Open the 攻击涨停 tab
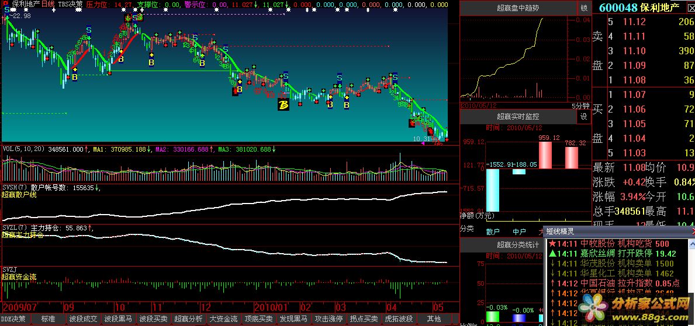 [x=329, y=319]
